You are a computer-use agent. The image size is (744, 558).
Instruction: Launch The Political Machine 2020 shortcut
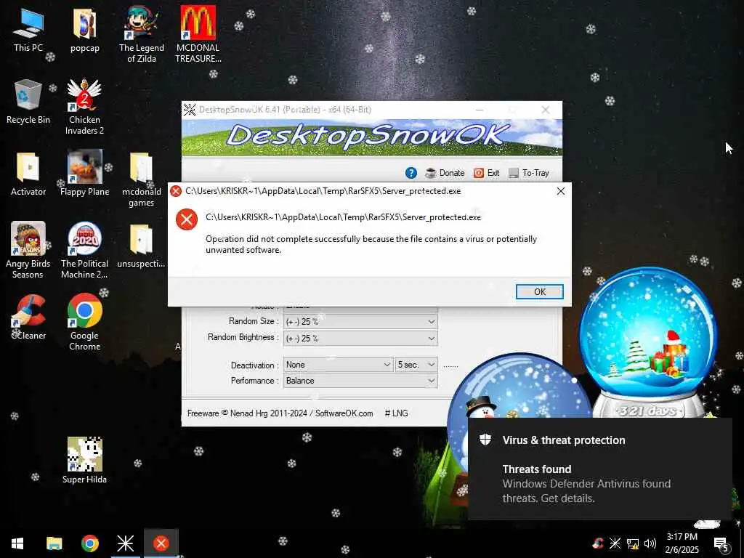point(84,250)
